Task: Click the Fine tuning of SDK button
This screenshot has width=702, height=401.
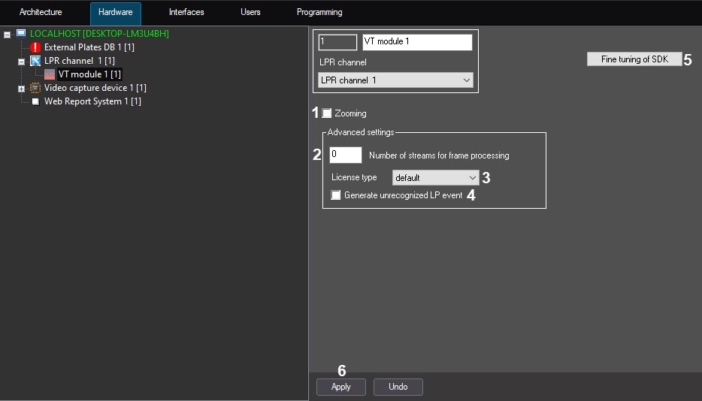Action: 634,59
